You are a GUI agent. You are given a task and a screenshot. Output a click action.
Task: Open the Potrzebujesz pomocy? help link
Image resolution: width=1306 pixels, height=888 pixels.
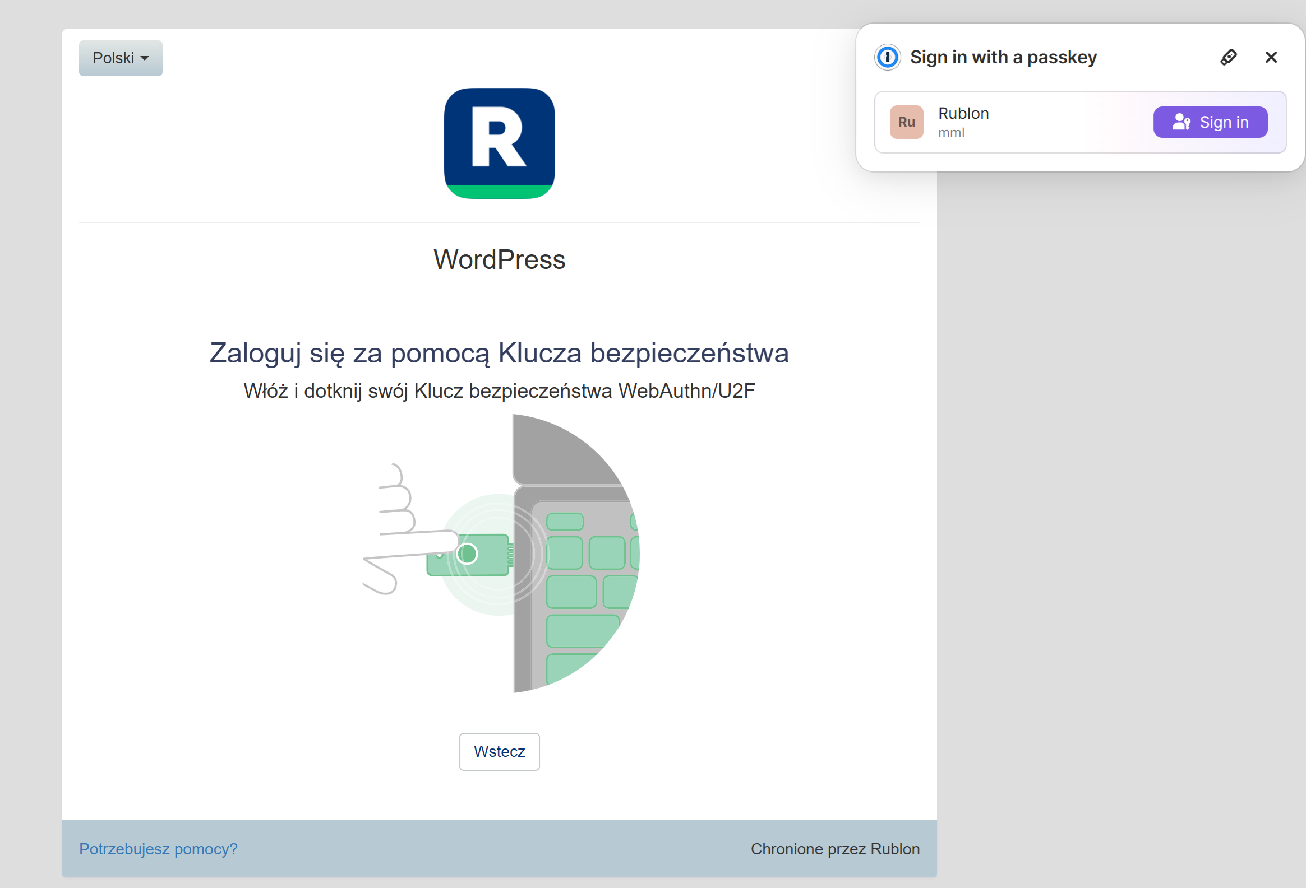158,849
